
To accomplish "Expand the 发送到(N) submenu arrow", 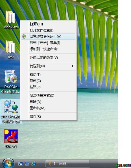I will pos(73,66).
